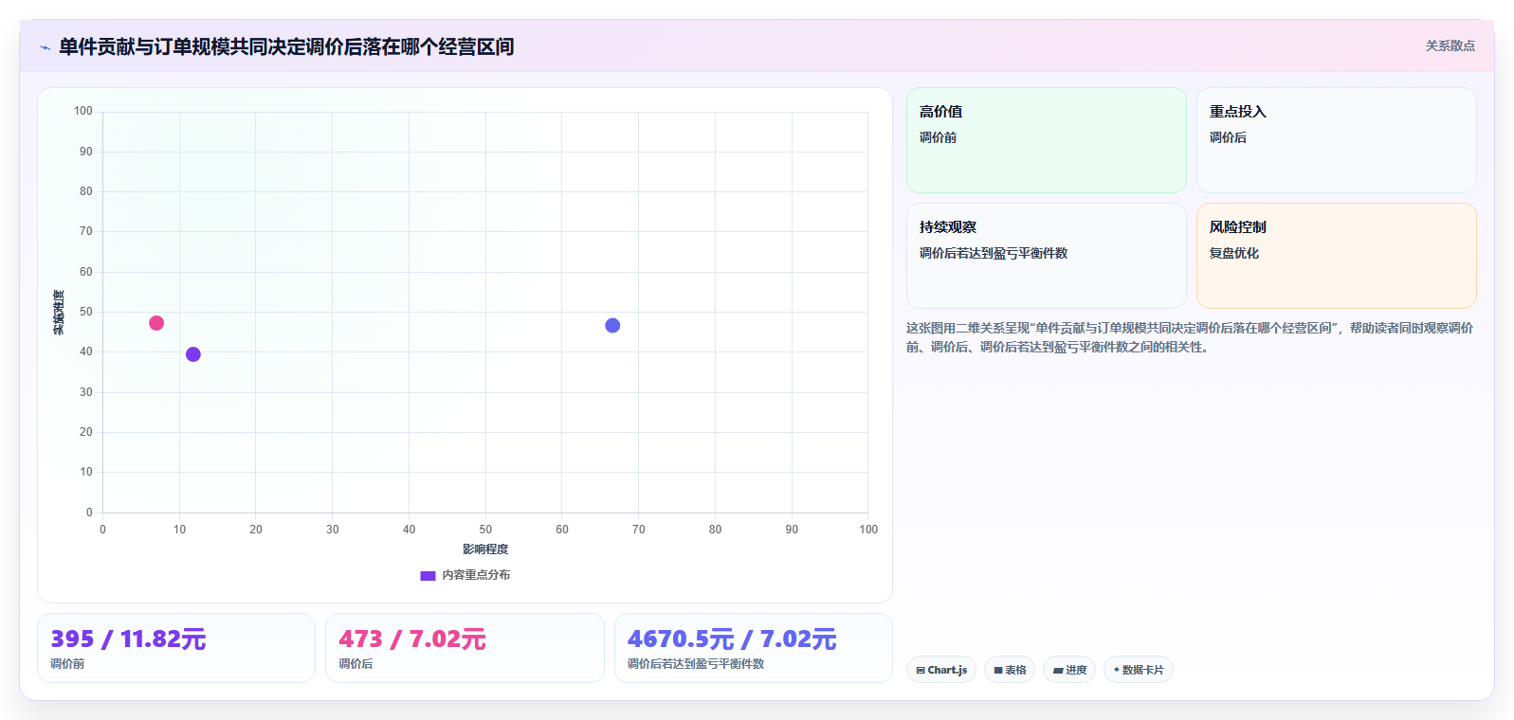
Task: Select the pink scatter data point
Action: [x=156, y=323]
